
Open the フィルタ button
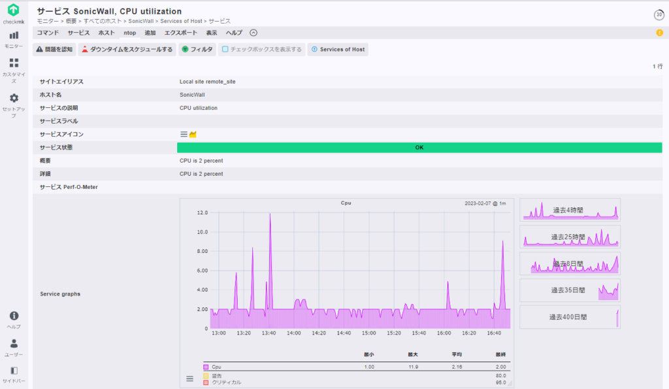click(197, 50)
